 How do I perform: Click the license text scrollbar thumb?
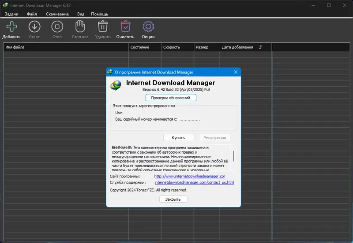[233, 156]
